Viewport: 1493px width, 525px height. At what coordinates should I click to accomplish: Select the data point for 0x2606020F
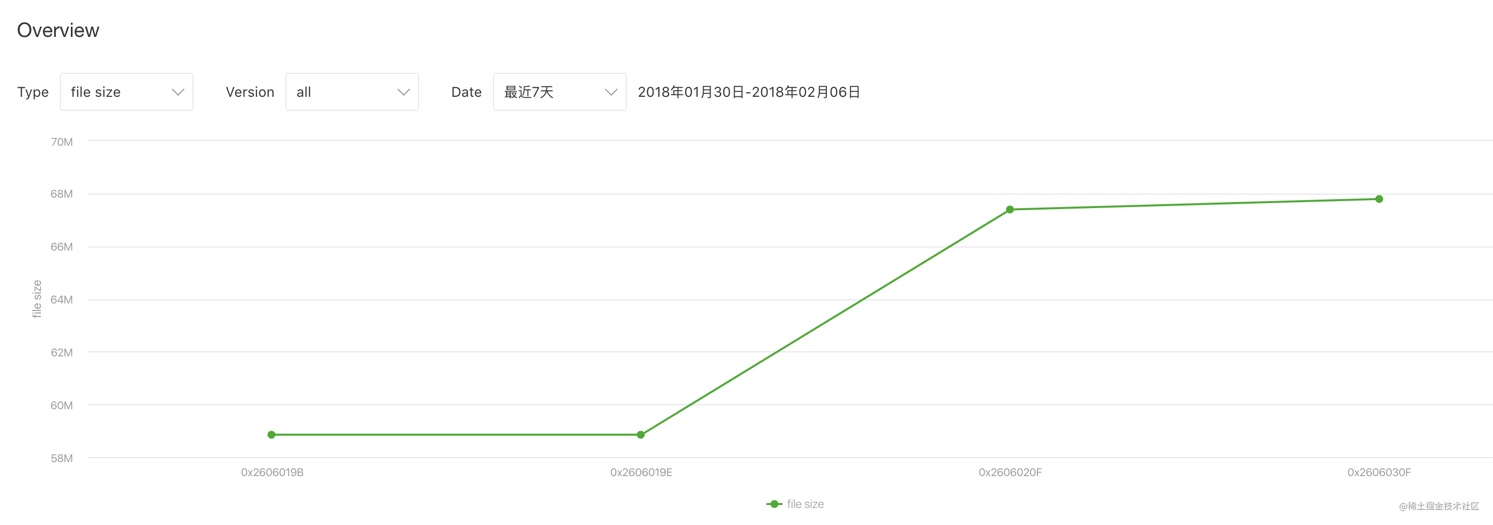[1009, 209]
